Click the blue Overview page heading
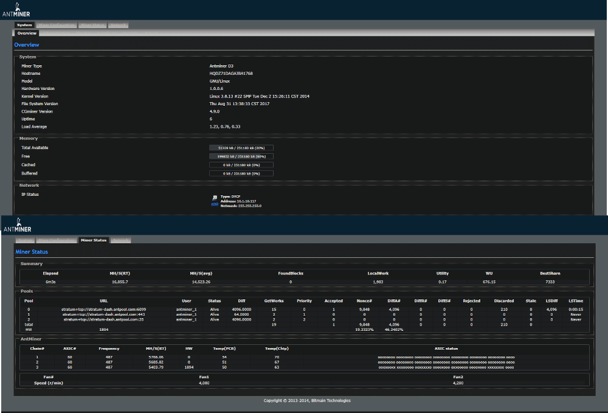The height and width of the screenshot is (413, 608). click(x=27, y=45)
